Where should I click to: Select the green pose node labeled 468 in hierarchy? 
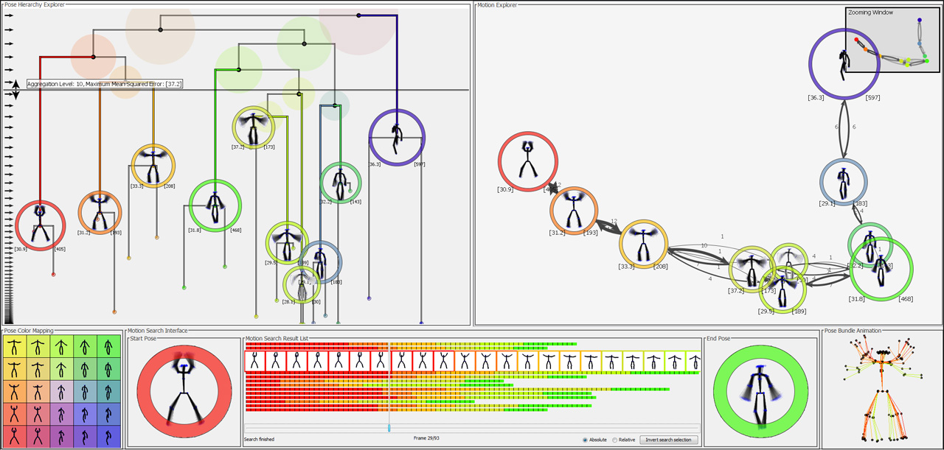tap(215, 205)
